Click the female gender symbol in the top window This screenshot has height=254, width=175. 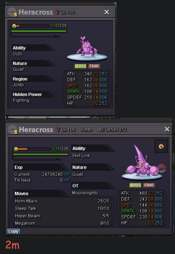pos(57,12)
